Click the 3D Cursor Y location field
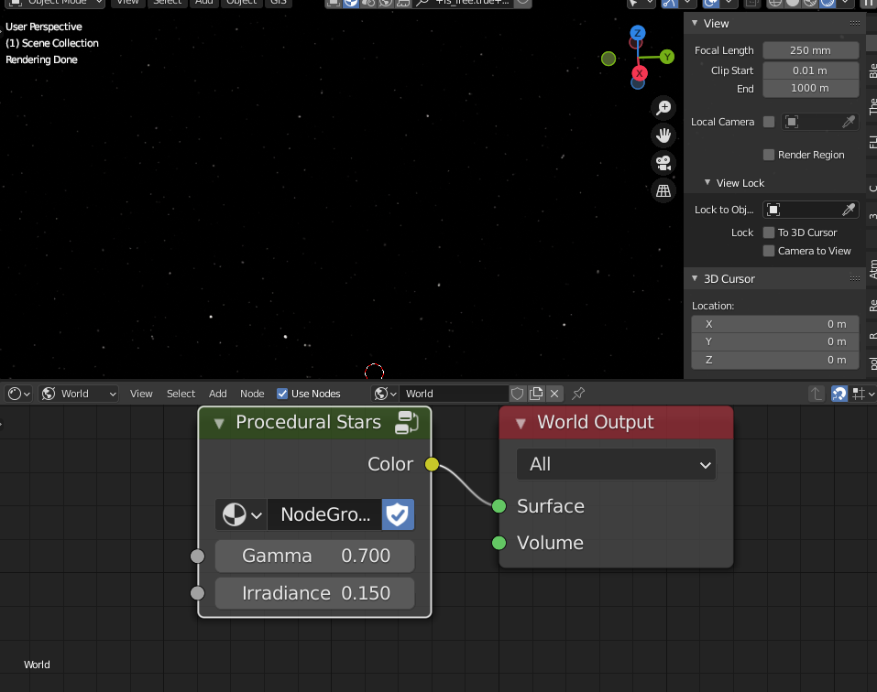The image size is (877, 692). (x=775, y=341)
